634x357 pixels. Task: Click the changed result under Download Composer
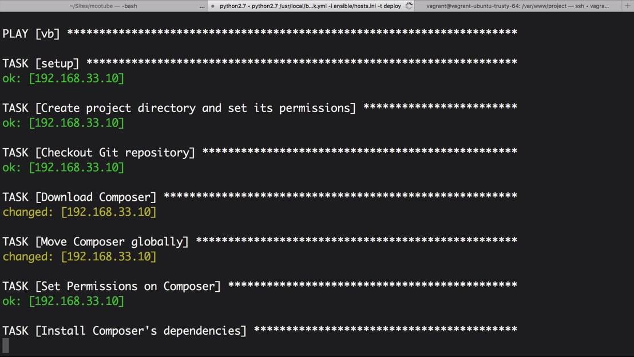point(79,212)
